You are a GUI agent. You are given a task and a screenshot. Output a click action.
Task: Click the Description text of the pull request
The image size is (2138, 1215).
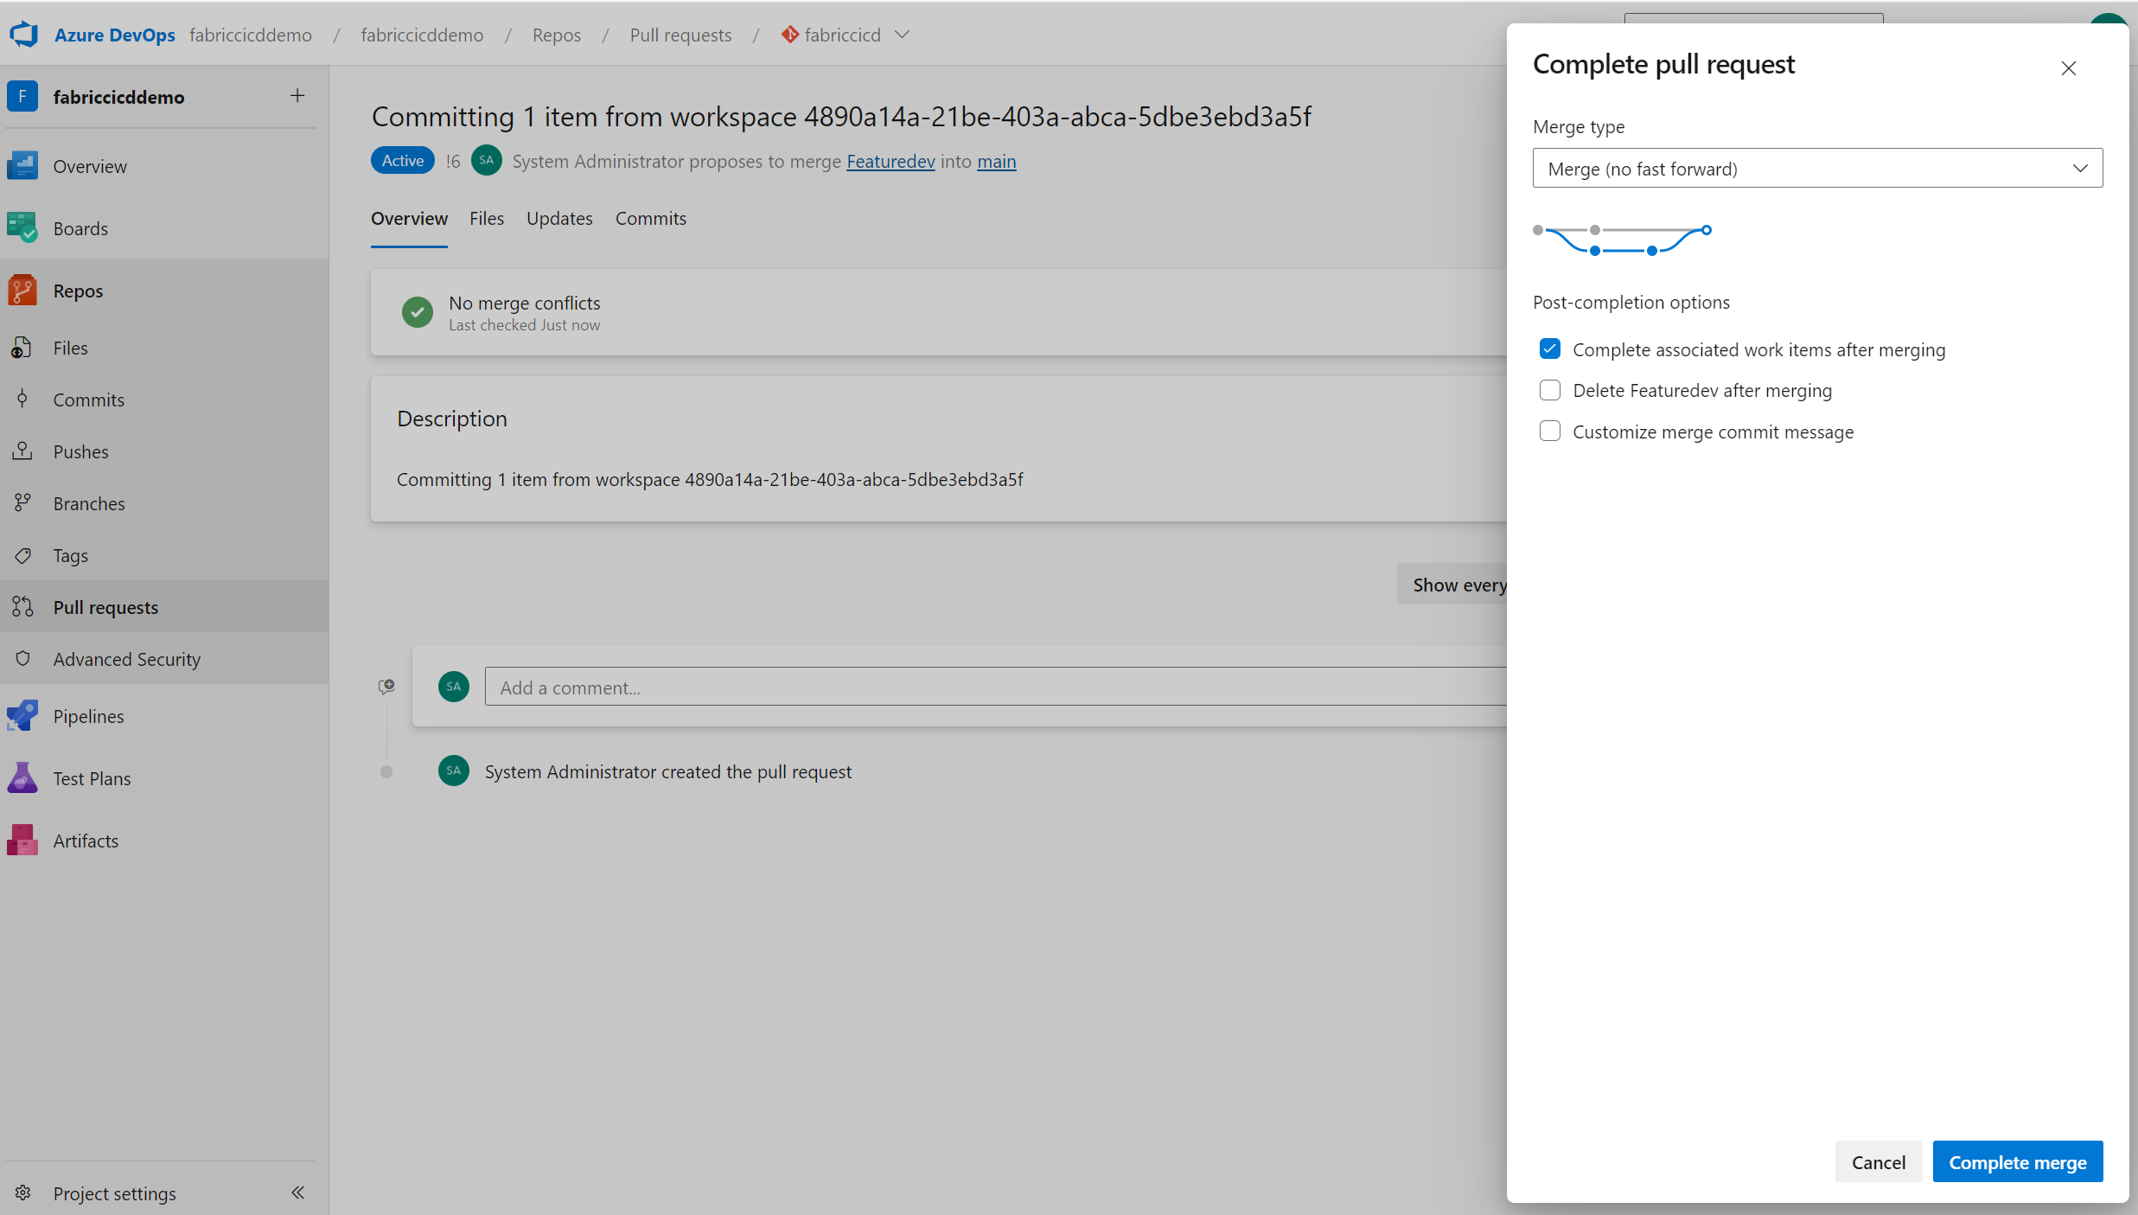[710, 479]
